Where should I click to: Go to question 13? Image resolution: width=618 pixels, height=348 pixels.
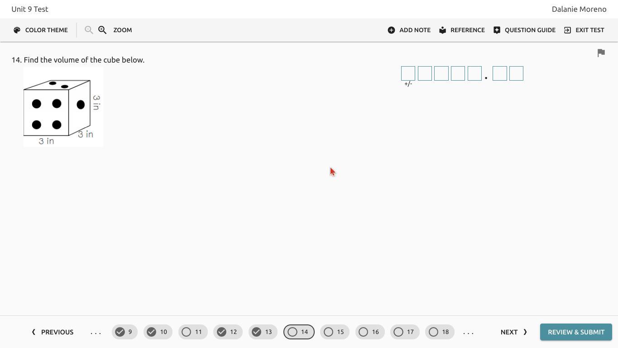263,332
